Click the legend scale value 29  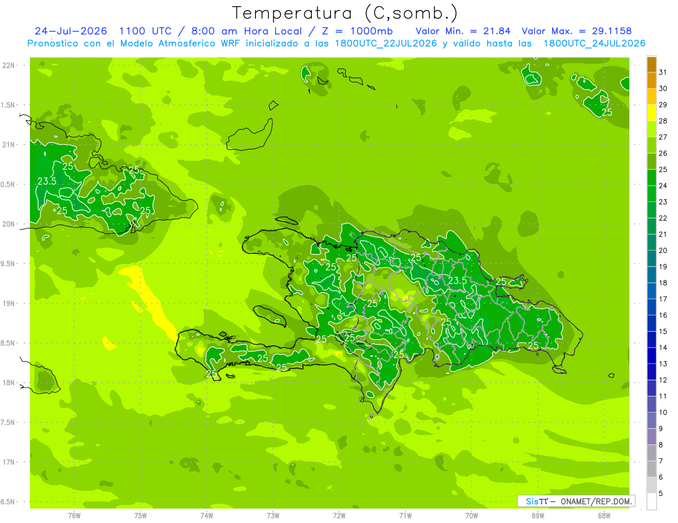tap(663, 104)
